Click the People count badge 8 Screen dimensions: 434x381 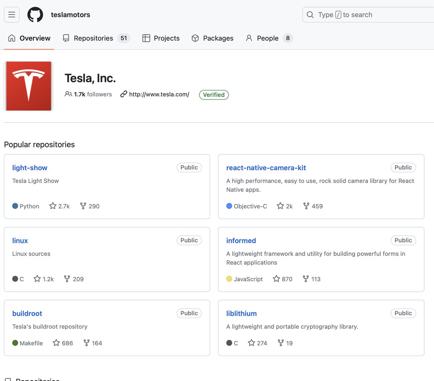[288, 38]
